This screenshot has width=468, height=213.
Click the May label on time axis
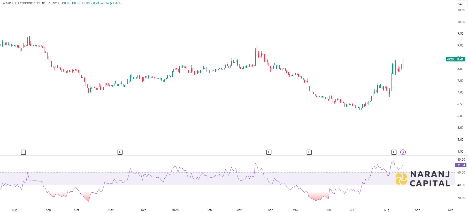[296, 210]
